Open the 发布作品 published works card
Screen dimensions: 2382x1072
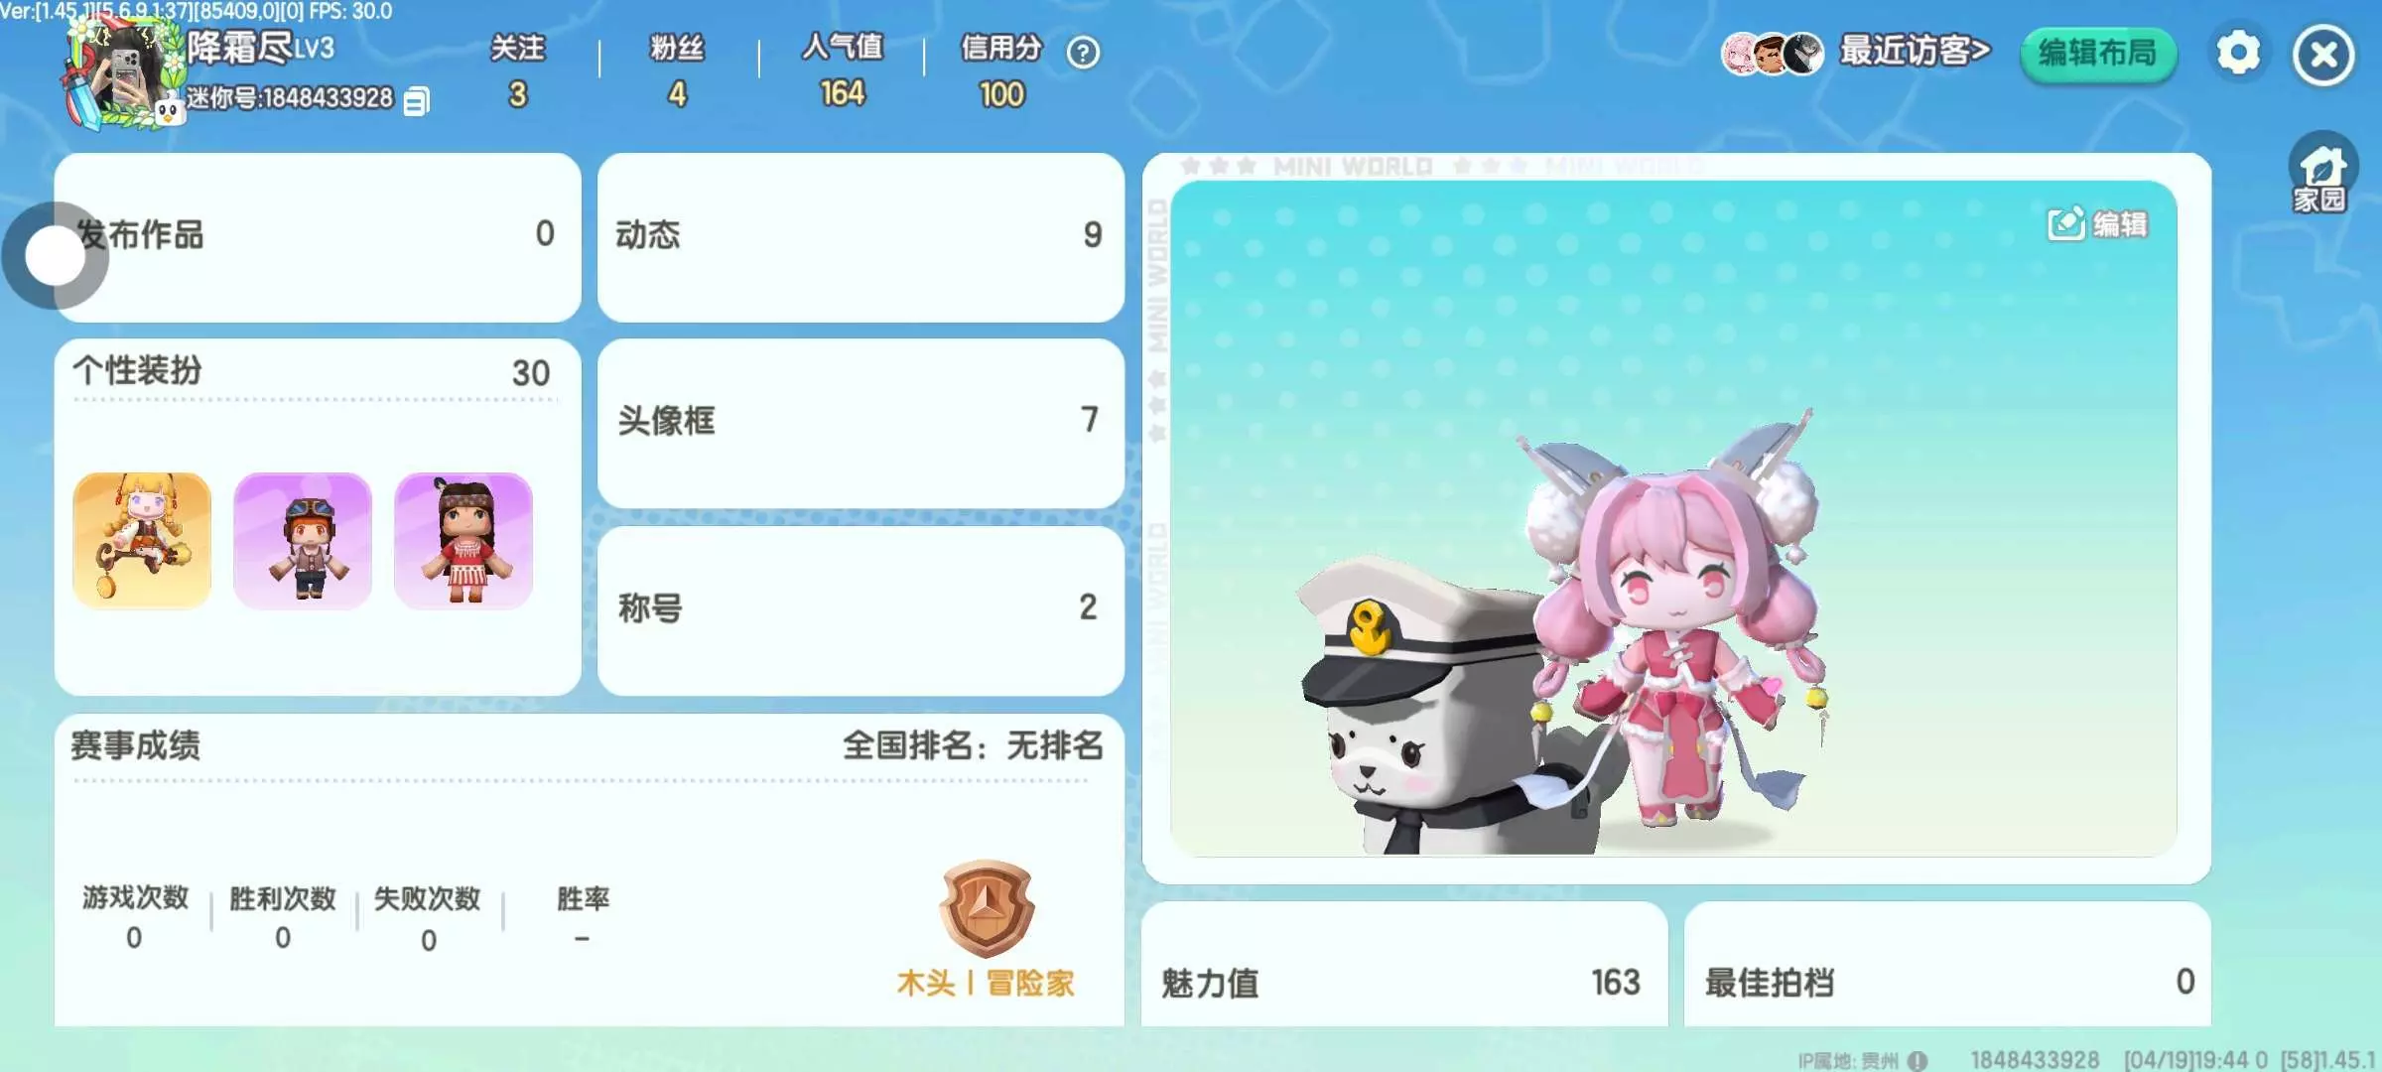coord(318,236)
